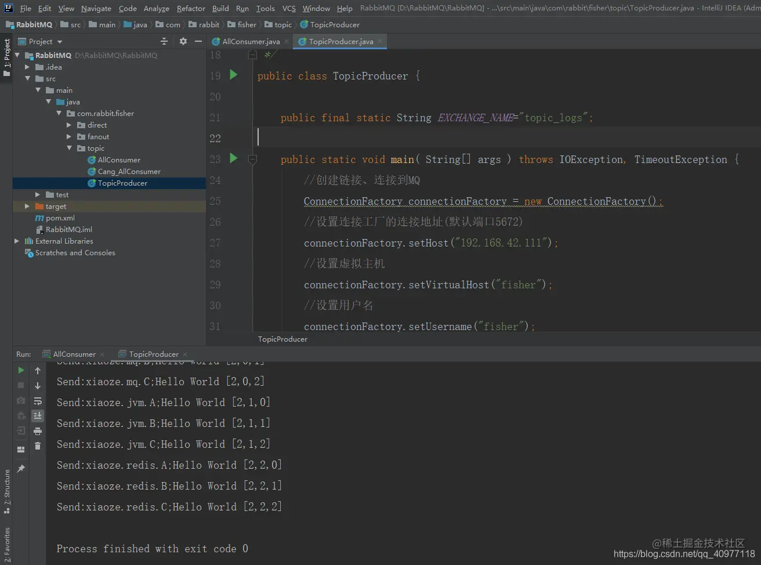The image size is (761, 565).
Task: Expand External Libraries node
Action: 17,241
